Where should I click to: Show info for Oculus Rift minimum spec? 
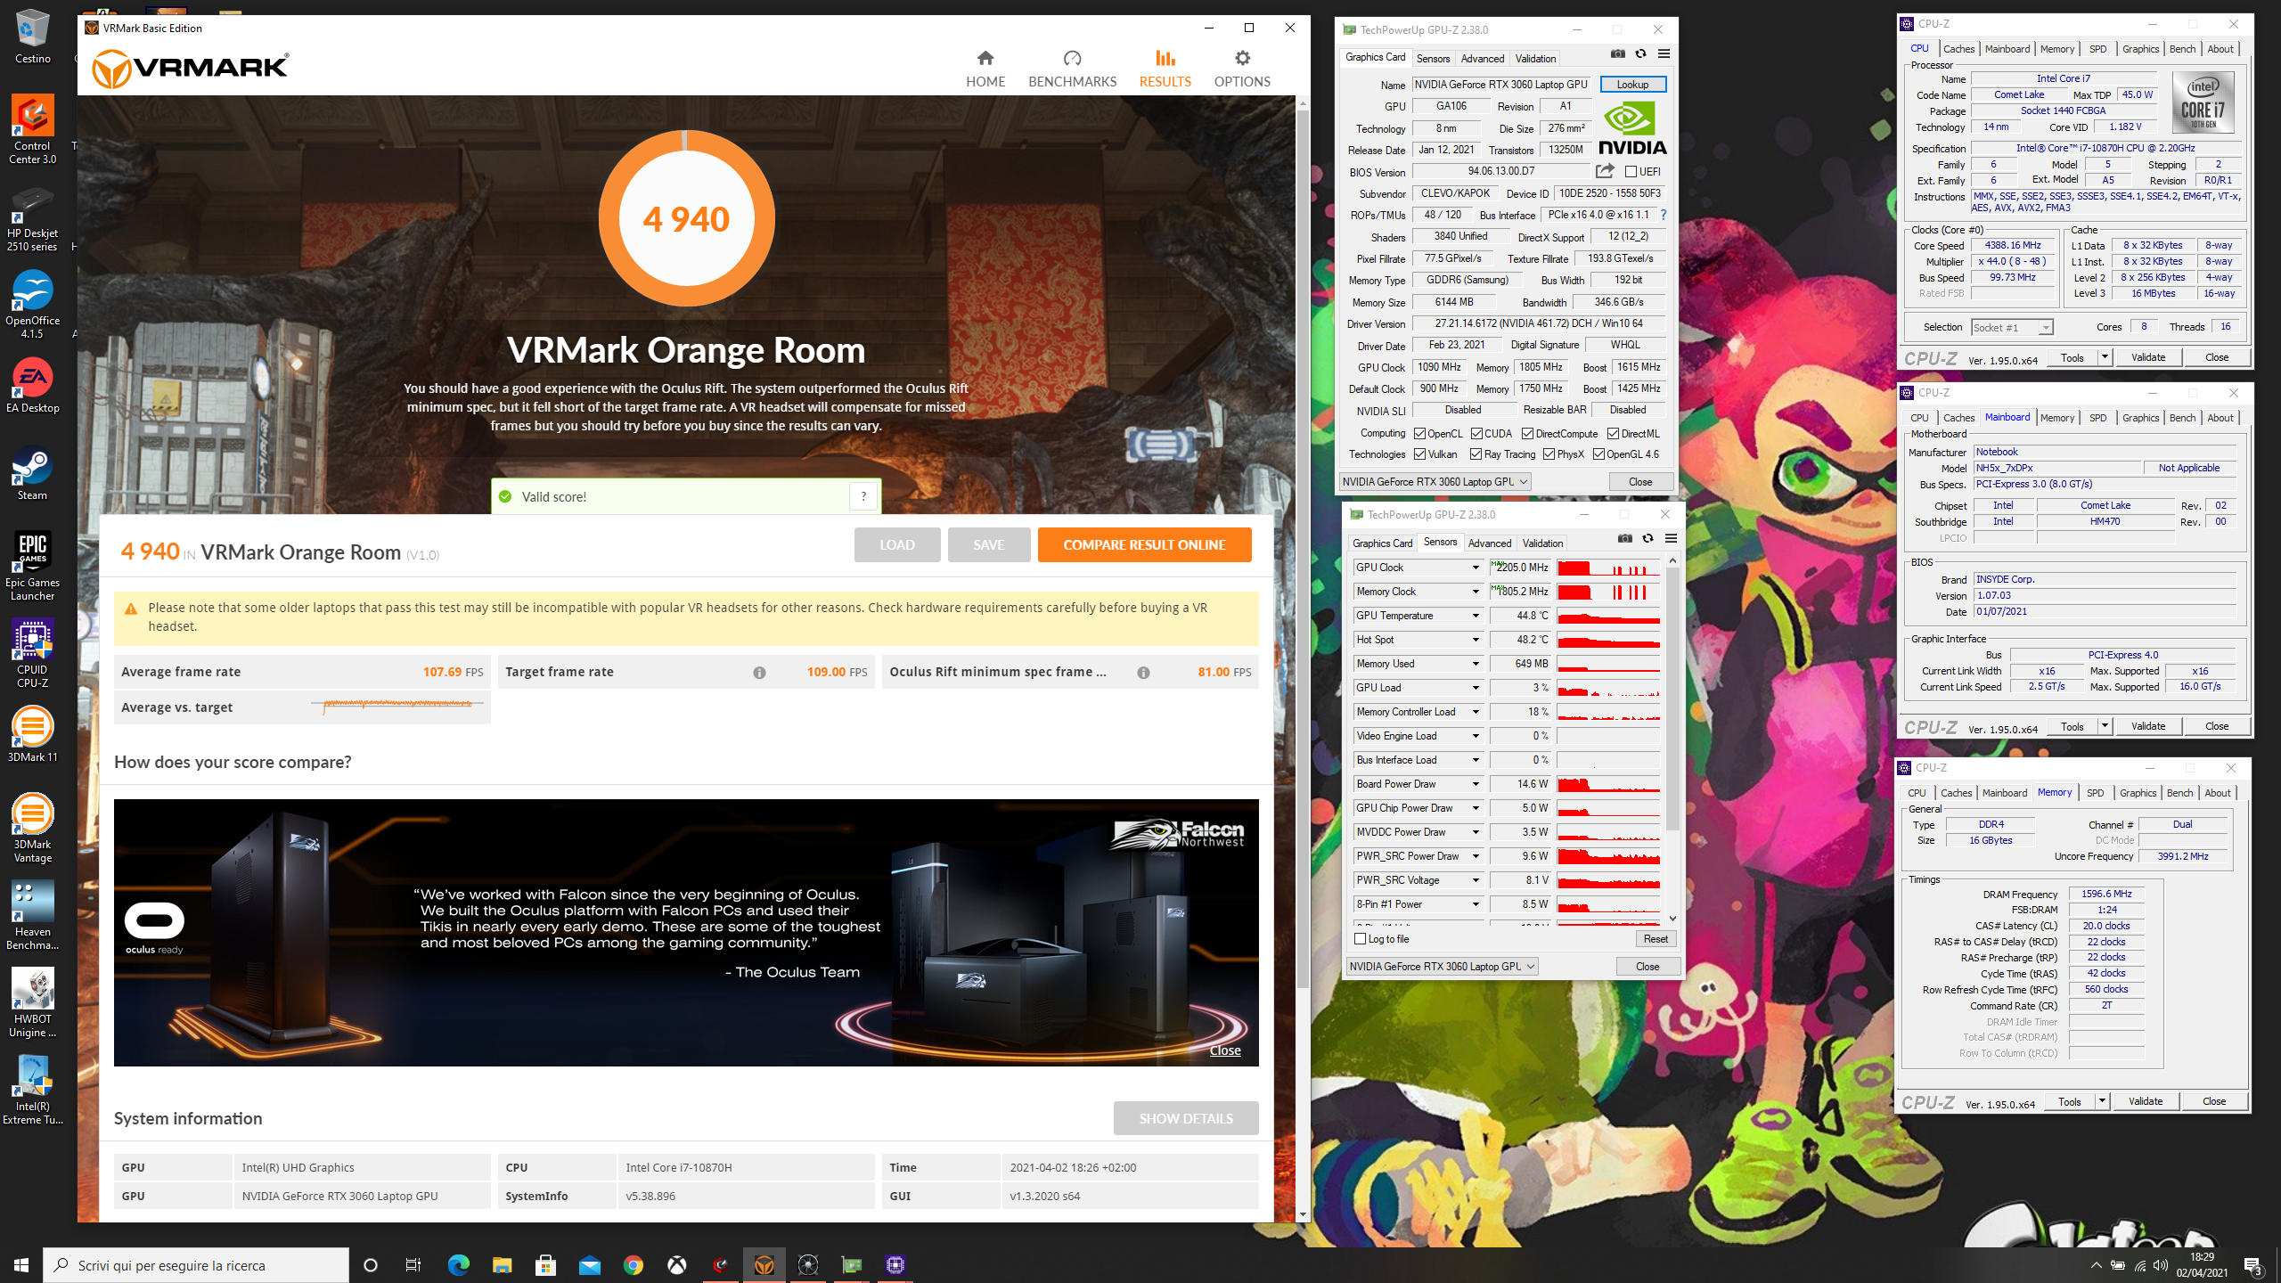[x=1143, y=673]
